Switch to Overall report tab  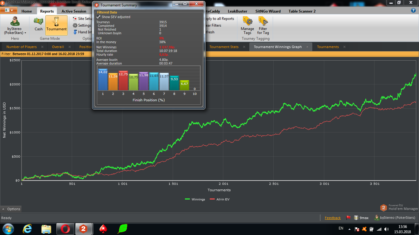[58, 47]
